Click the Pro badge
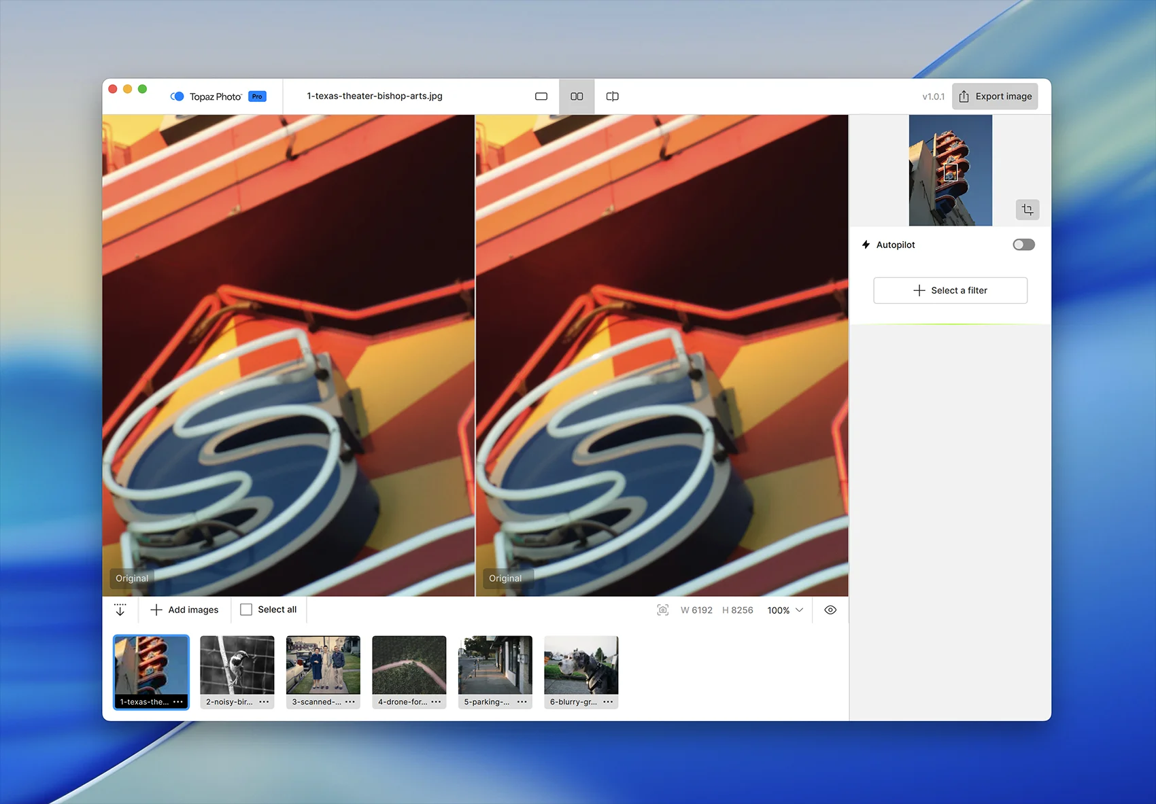This screenshot has width=1156, height=804. coord(257,97)
